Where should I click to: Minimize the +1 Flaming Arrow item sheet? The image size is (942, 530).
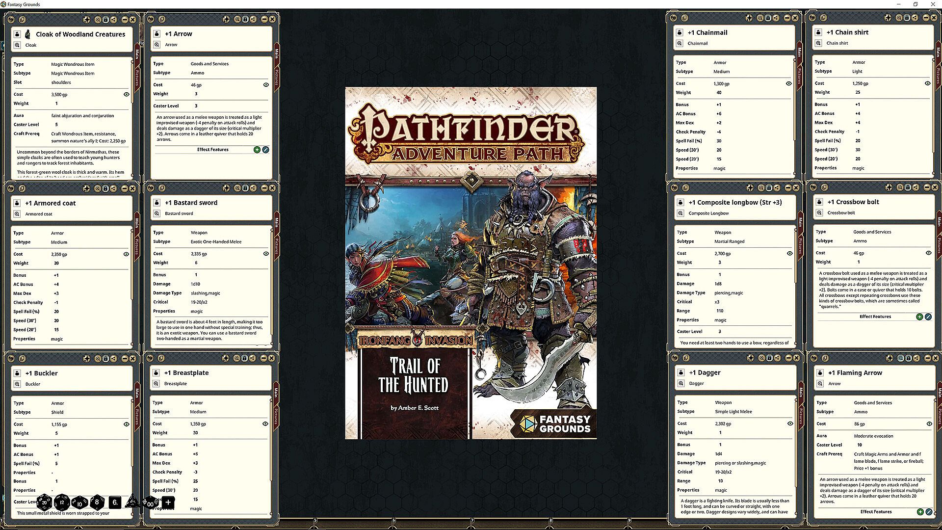coord(927,358)
